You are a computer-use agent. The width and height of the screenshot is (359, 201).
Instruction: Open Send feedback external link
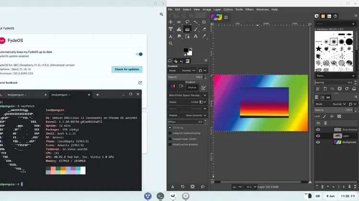140,83
